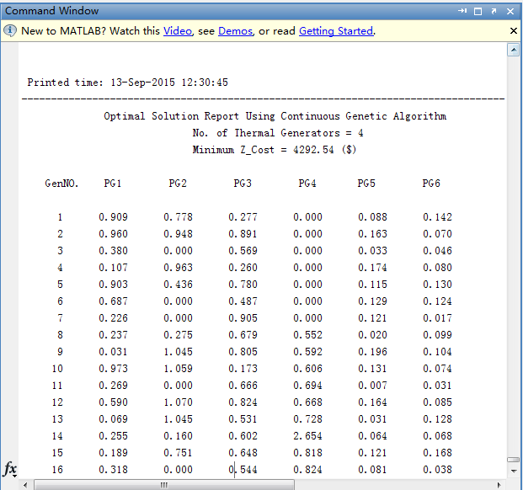The height and width of the screenshot is (490, 523).
Task: Click value 0.142 in row 1
Action: pyautogui.click(x=437, y=217)
